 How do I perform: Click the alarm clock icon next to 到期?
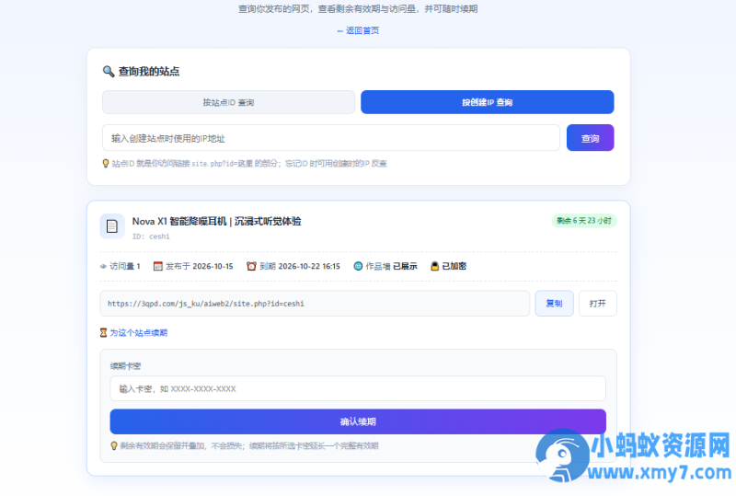(251, 266)
